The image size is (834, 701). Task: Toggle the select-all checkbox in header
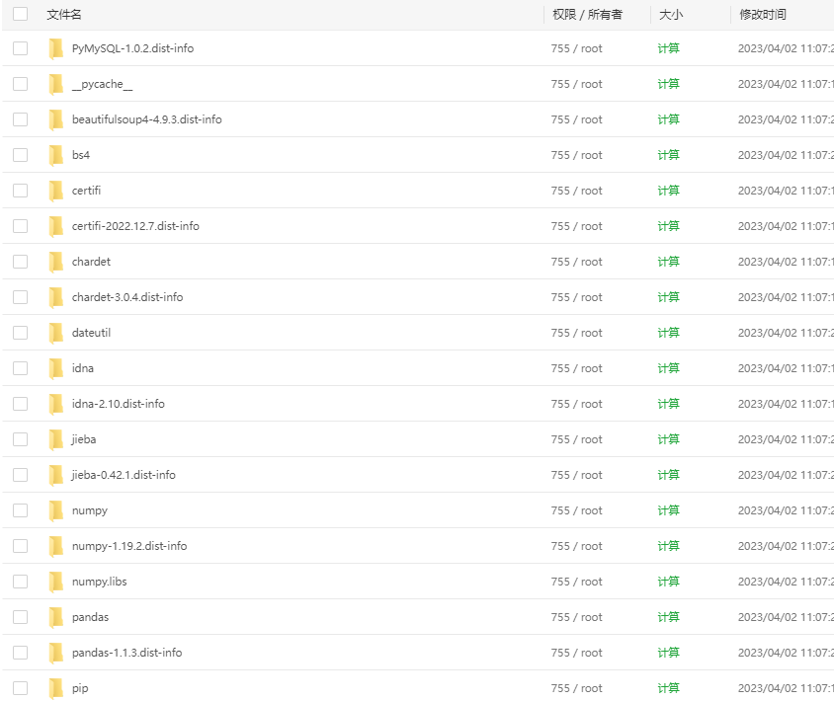pos(20,14)
